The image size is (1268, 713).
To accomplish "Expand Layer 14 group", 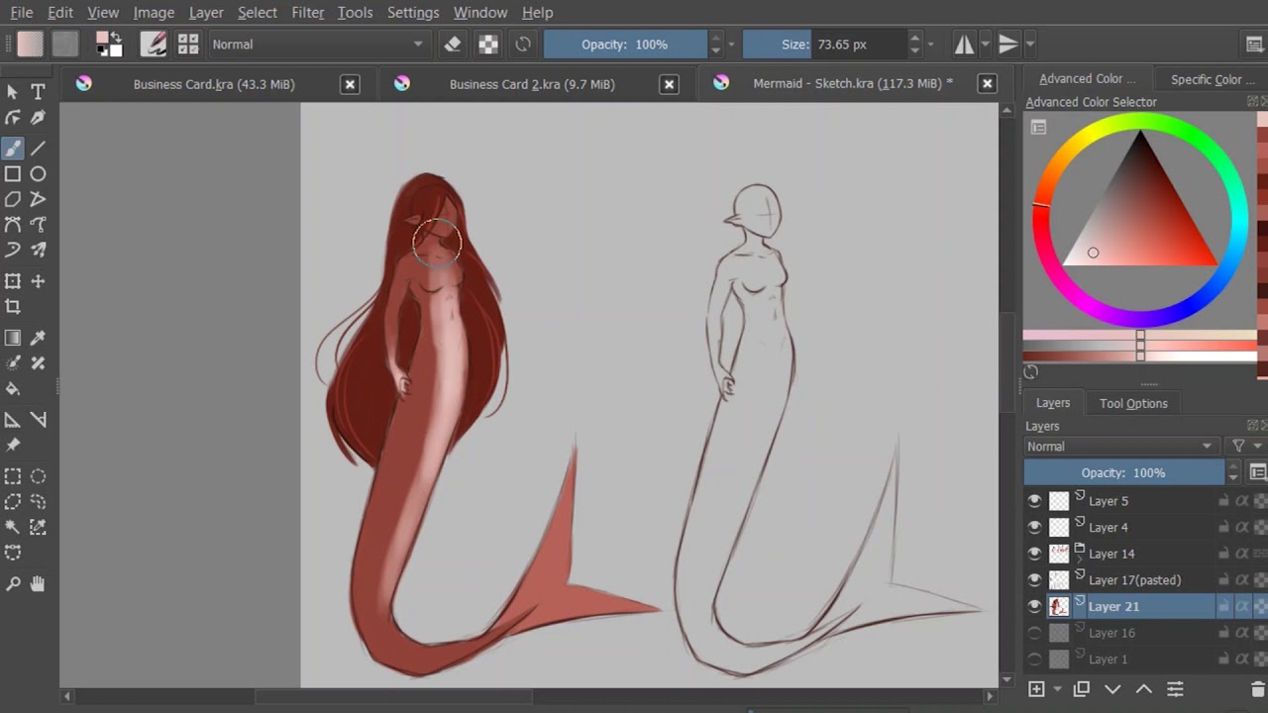I will point(1080,561).
